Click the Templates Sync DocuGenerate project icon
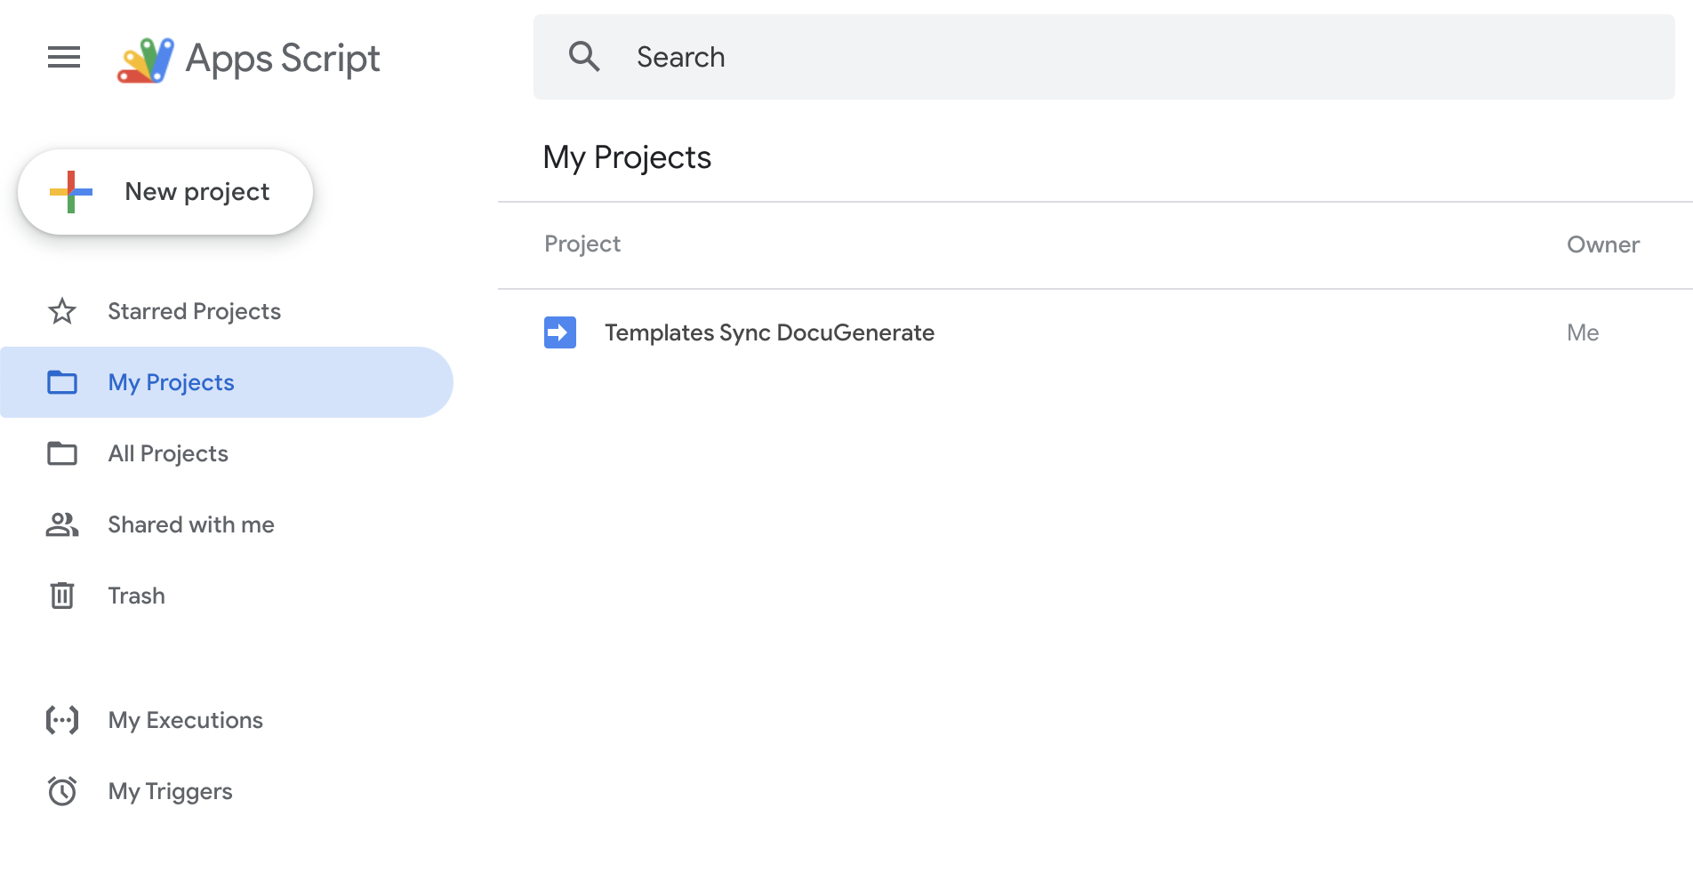This screenshot has height=880, width=1693. pos(560,332)
